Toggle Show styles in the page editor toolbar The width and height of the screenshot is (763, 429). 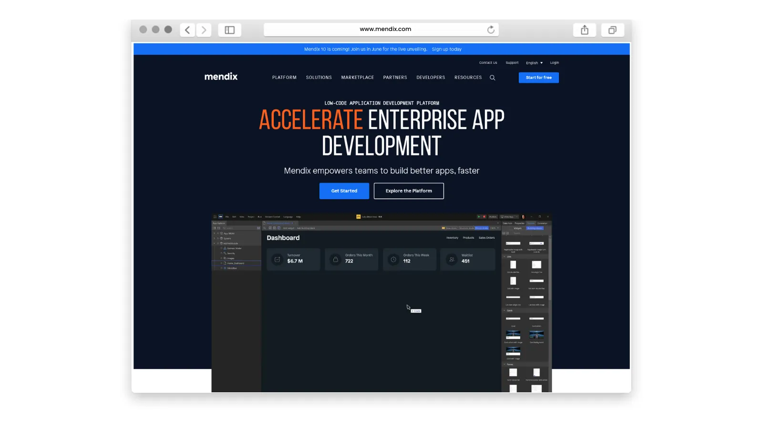(x=449, y=228)
